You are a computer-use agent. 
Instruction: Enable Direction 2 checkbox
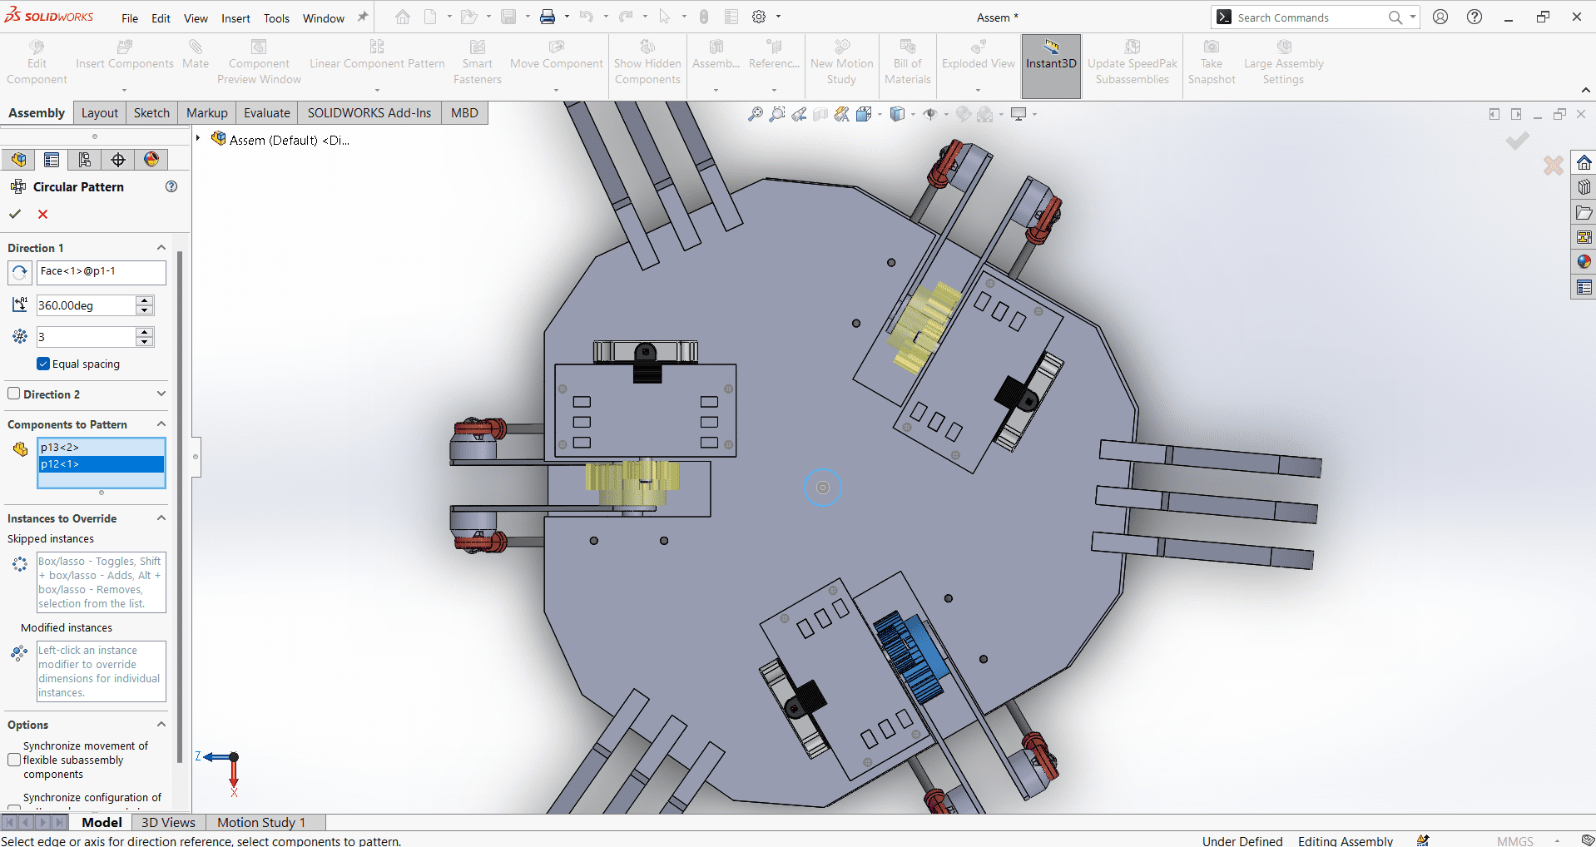[14, 394]
